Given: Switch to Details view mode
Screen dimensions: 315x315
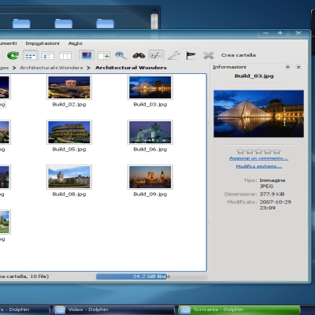Looking at the screenshot, I should point(48,56).
